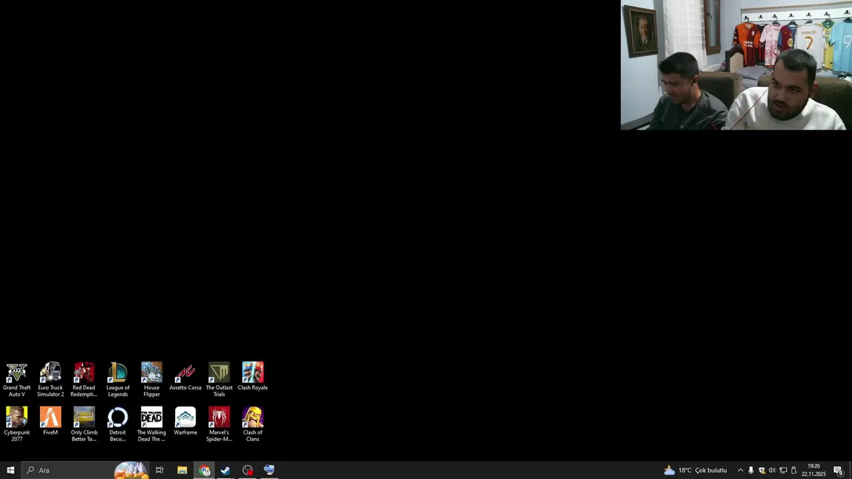Open Steam from the taskbar

click(226, 470)
